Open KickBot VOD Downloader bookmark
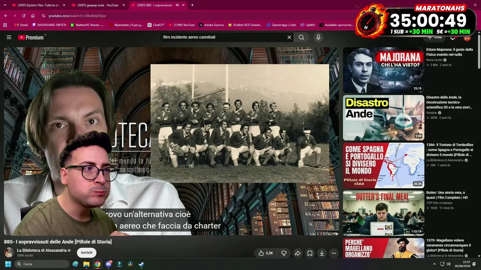Viewport: 481px width, 270px height. tap(245, 25)
